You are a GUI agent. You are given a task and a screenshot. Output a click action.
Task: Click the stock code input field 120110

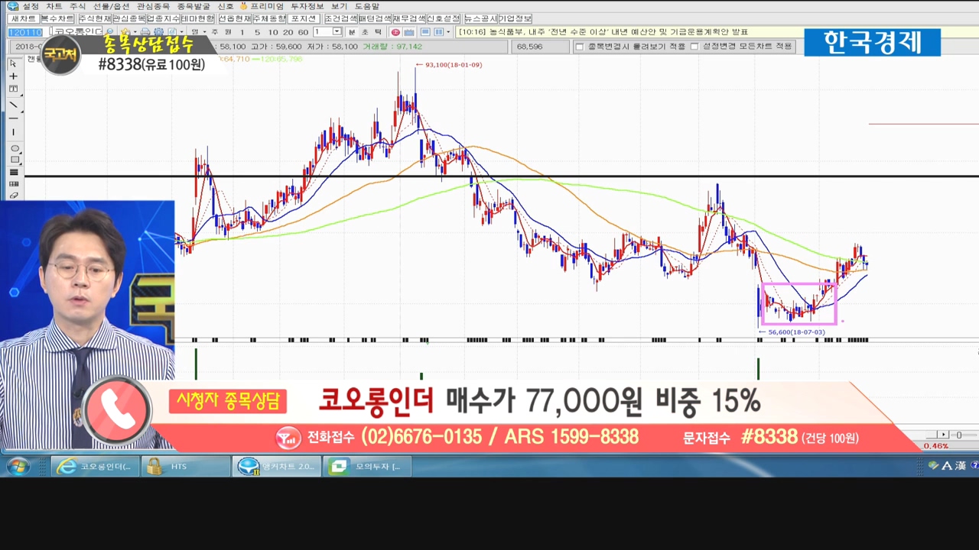(x=25, y=32)
